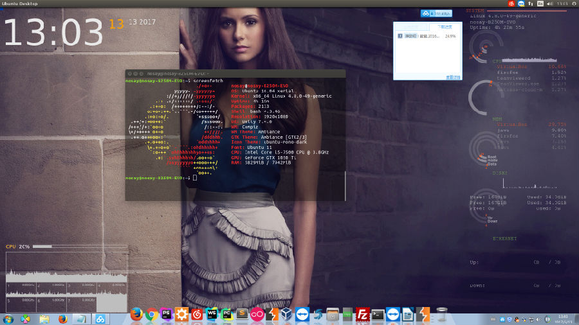Click the shield tray icon
The height and width of the screenshot is (325, 579).
point(510,319)
